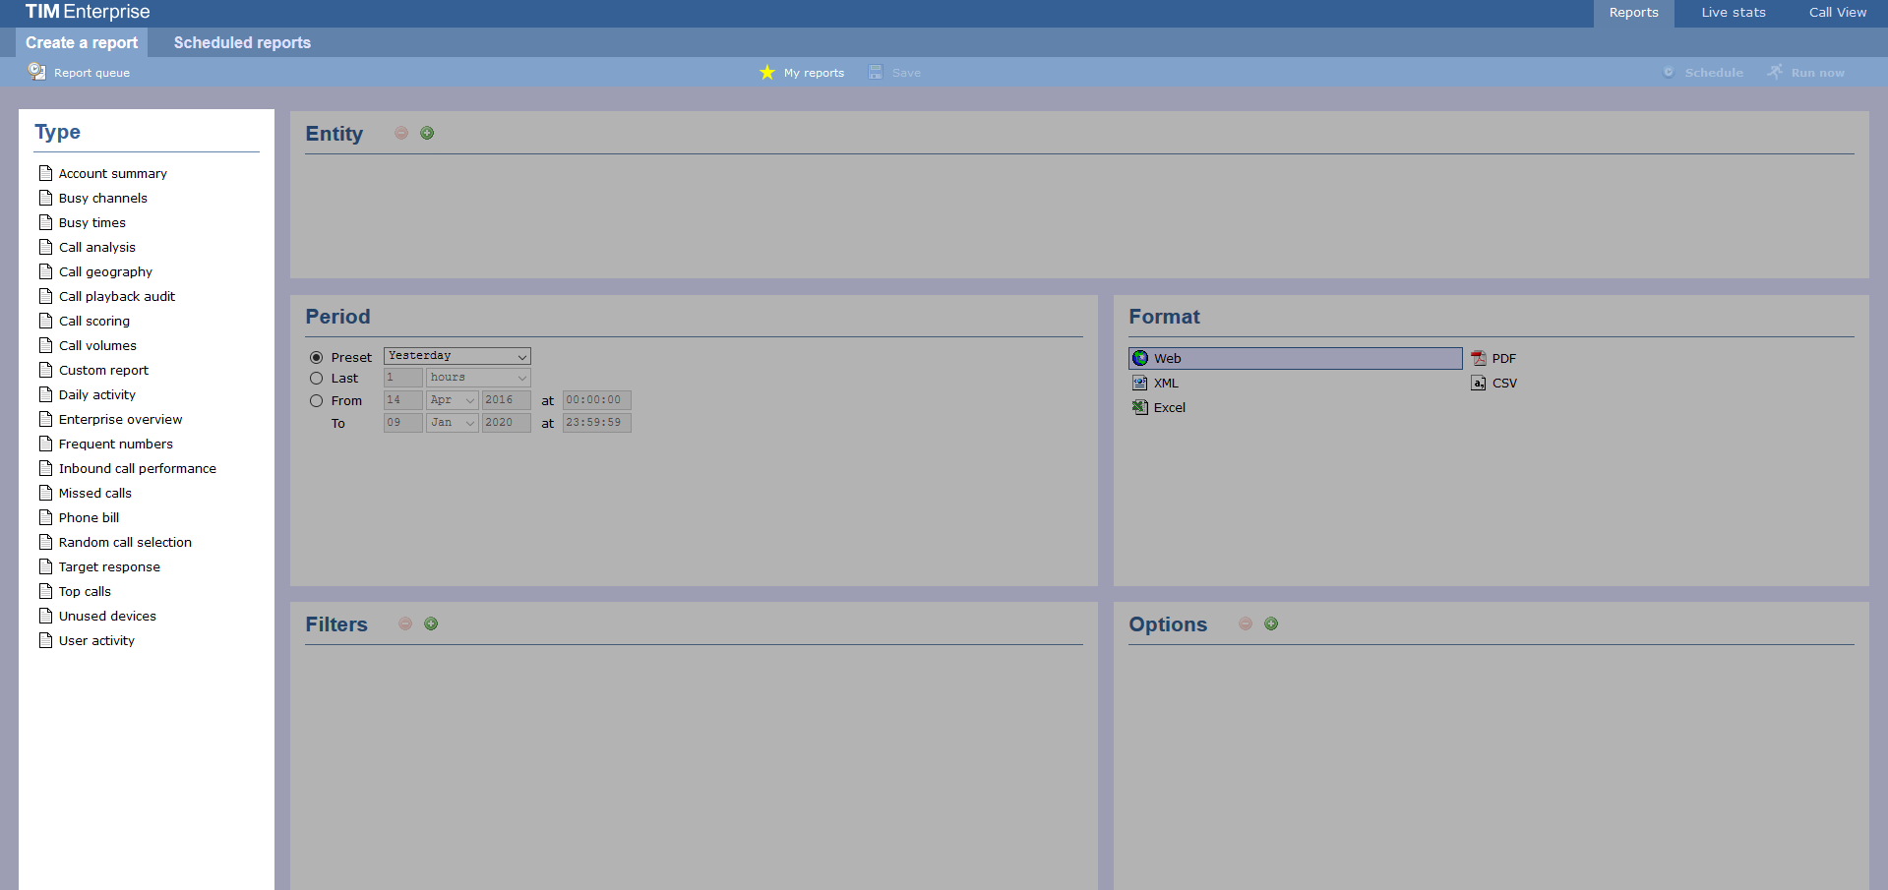Click the CSV format icon

pyautogui.click(x=1479, y=383)
